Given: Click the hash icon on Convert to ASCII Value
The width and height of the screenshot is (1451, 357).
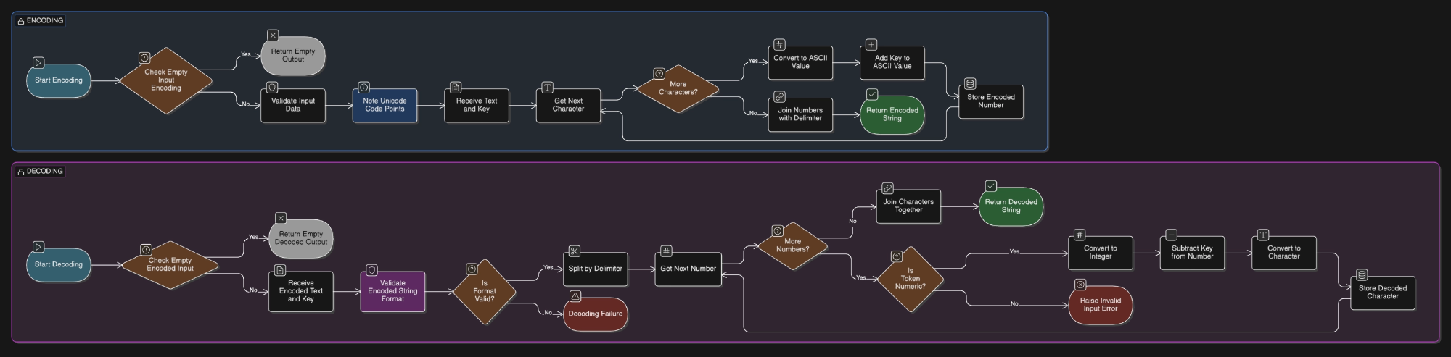Looking at the screenshot, I should (x=779, y=45).
